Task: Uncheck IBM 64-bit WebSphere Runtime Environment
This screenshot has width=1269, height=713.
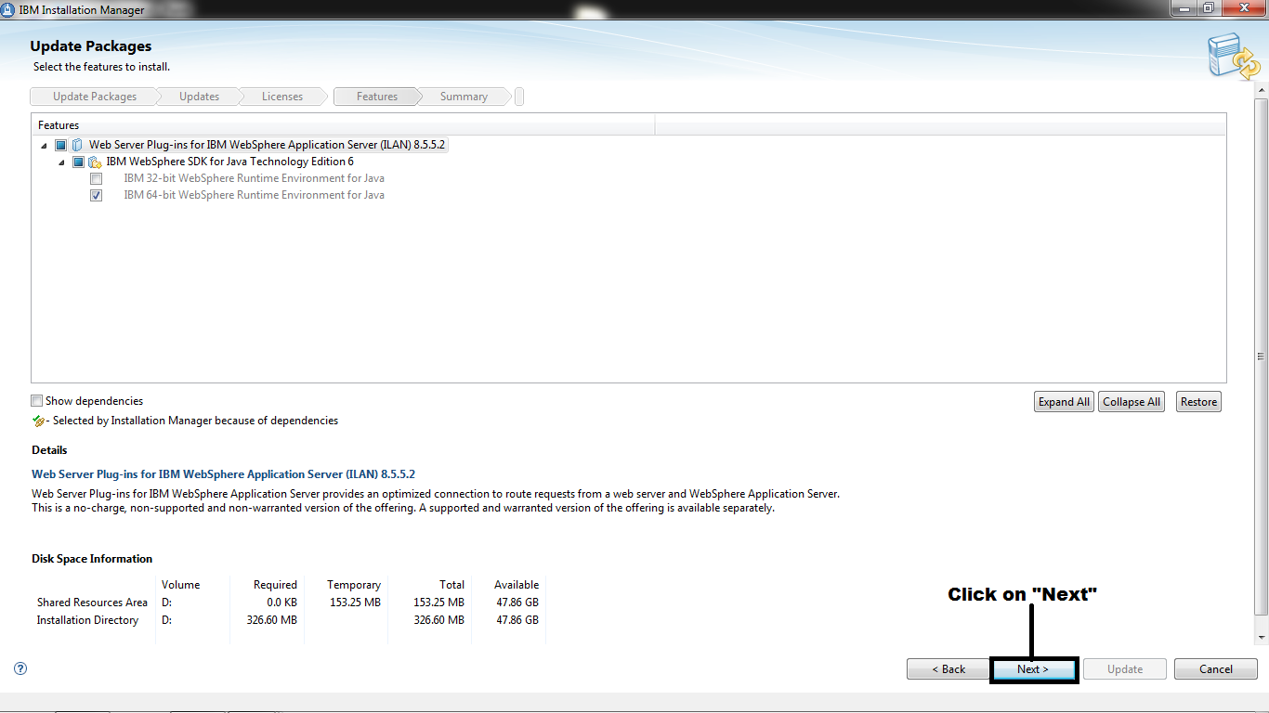Action: point(97,195)
